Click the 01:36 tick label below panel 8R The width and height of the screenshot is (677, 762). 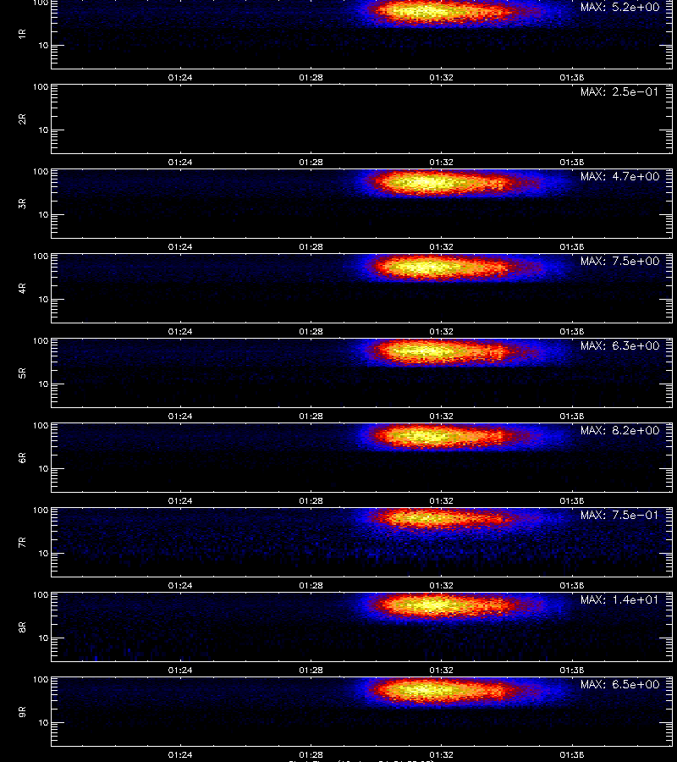[571, 671]
